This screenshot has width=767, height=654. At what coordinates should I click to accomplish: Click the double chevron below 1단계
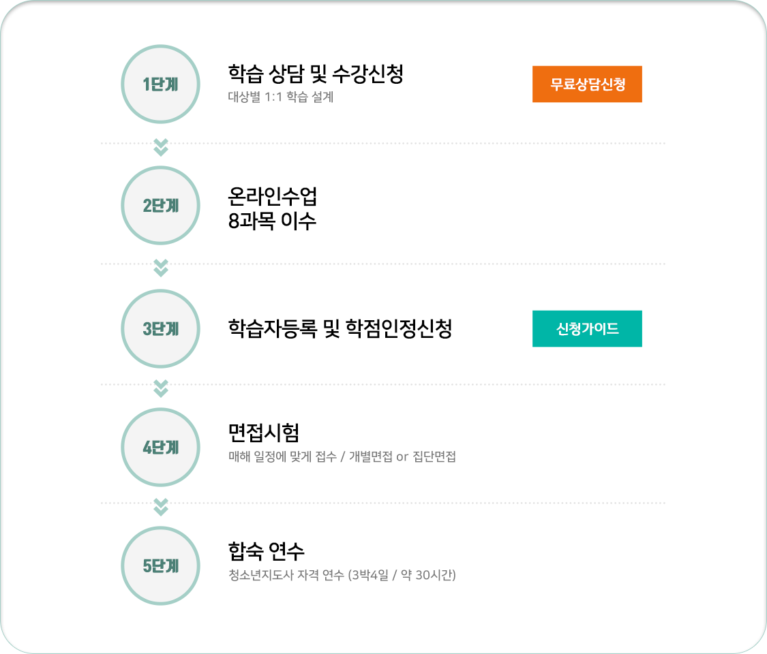[x=160, y=147]
